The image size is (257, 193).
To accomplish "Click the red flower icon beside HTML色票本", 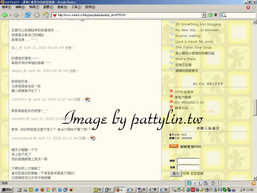I will 171,91.
